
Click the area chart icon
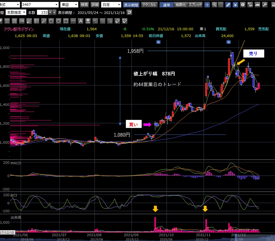[x=257, y=5]
